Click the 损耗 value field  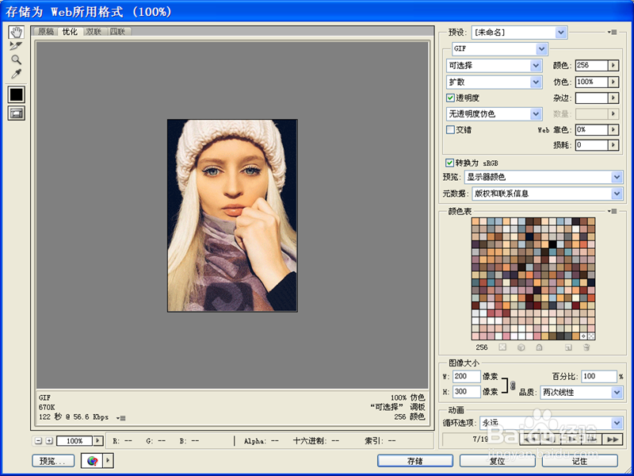591,145
